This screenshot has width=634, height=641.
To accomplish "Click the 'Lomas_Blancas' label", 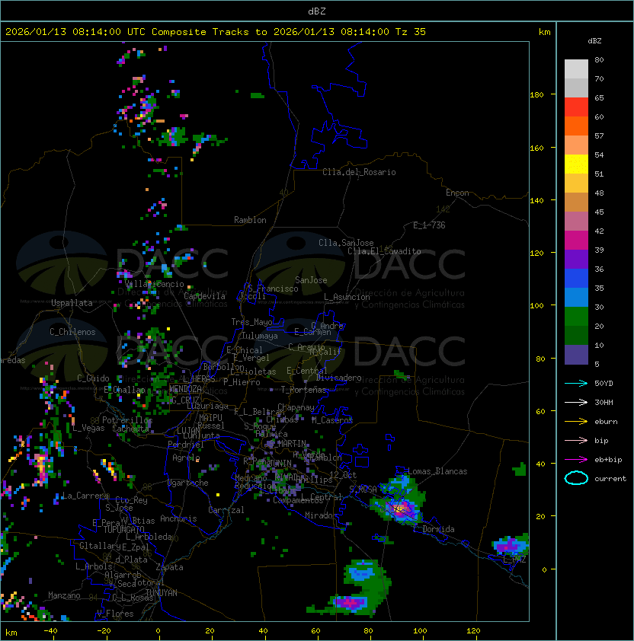I will [x=437, y=471].
